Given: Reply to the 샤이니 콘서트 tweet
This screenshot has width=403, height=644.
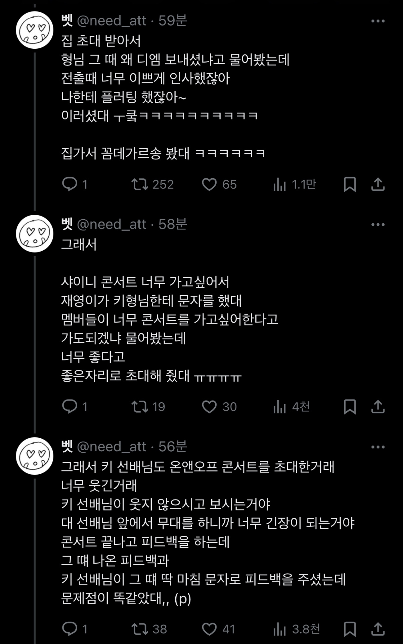Looking at the screenshot, I should click(70, 407).
